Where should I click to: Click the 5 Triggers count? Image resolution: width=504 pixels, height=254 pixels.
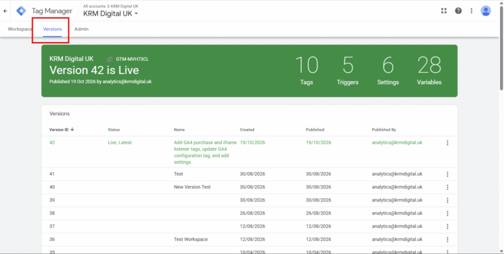click(x=347, y=70)
